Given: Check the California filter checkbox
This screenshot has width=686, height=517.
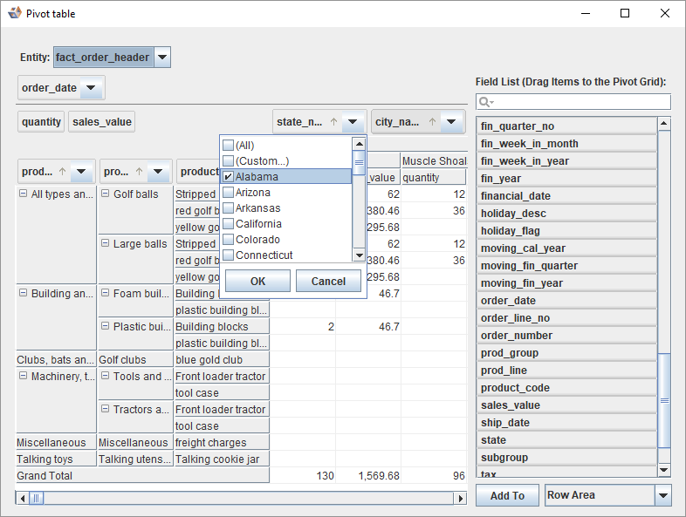Looking at the screenshot, I should click(x=229, y=224).
